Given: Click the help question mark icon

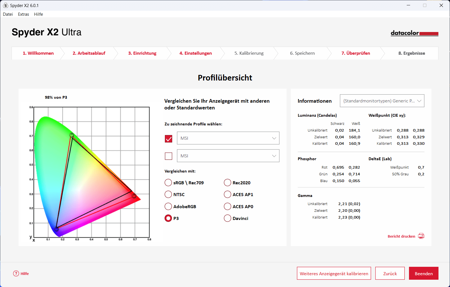Looking at the screenshot, I should [16, 274].
